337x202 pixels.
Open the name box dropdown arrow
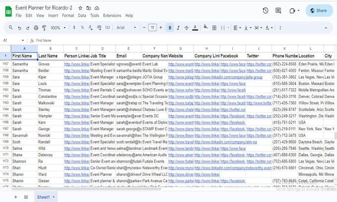(23, 40)
